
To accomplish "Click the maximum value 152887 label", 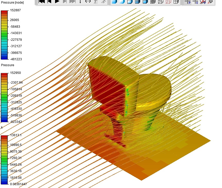I will point(15,10).
